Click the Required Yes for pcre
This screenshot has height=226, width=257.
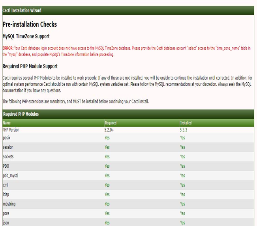[107, 213]
